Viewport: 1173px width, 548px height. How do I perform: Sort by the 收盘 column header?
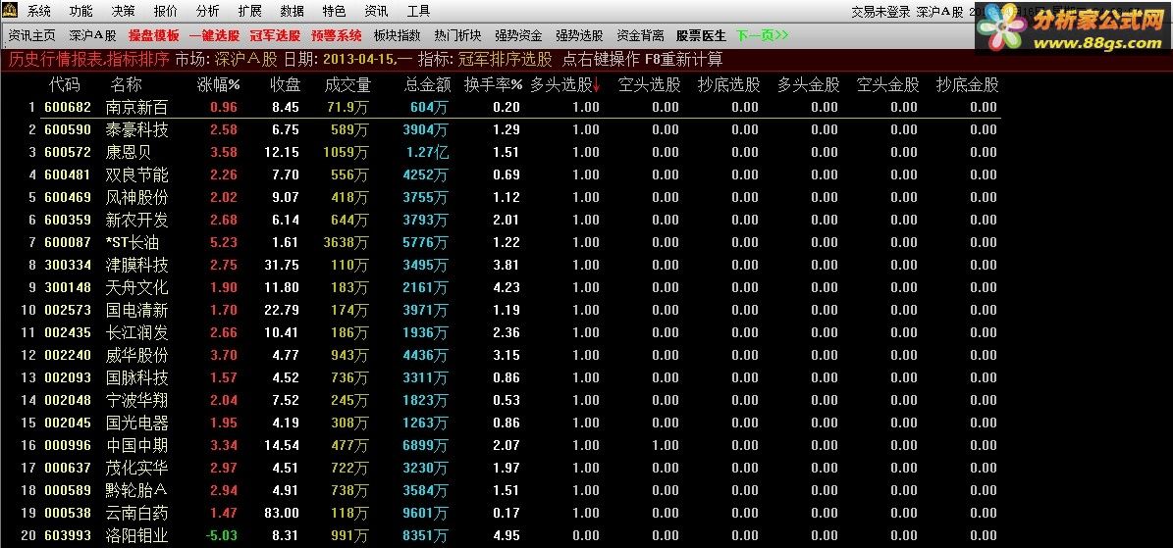tap(285, 85)
